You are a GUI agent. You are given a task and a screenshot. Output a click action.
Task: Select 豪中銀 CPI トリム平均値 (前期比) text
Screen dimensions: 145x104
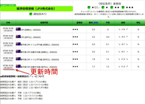point(40,45)
